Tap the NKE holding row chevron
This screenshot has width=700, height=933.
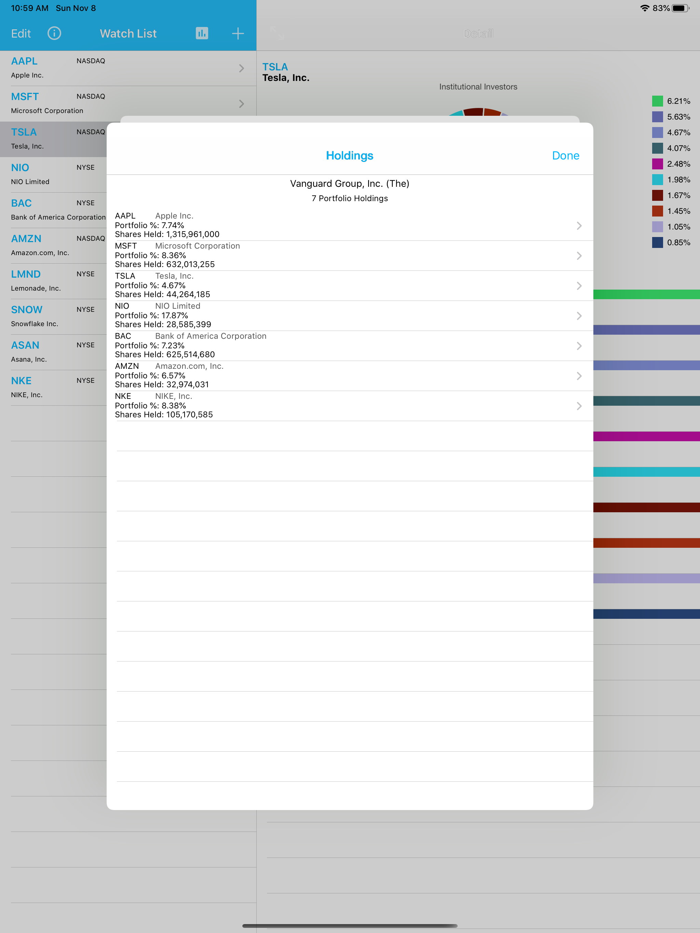[579, 406]
